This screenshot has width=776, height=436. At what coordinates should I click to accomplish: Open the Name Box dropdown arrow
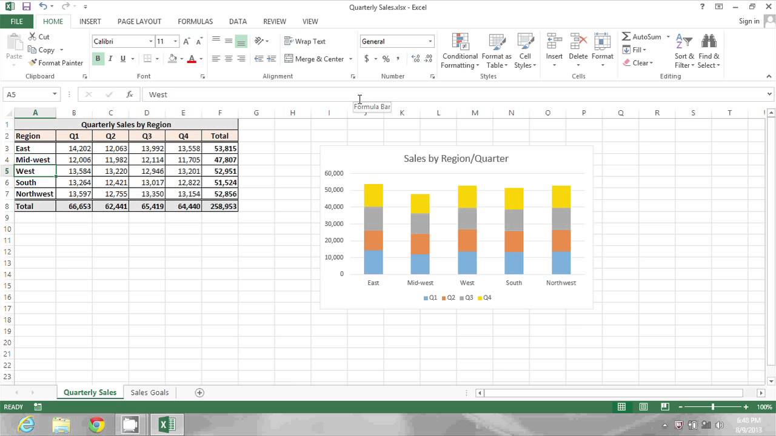click(55, 94)
